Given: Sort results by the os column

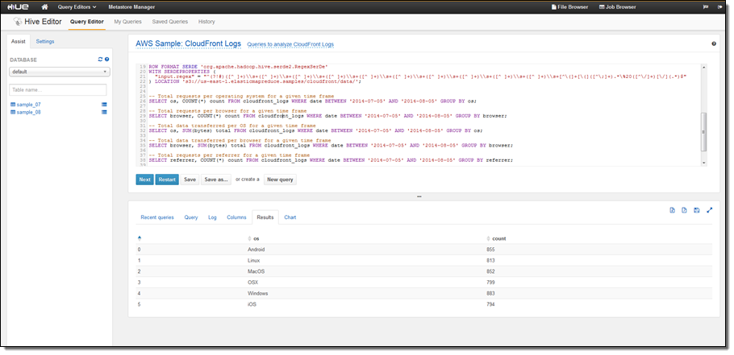Looking at the screenshot, I should coord(256,239).
